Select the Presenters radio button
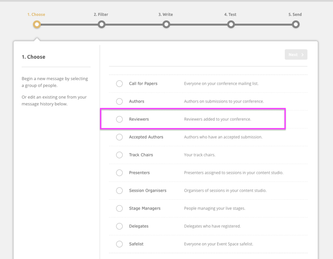 [119, 173]
